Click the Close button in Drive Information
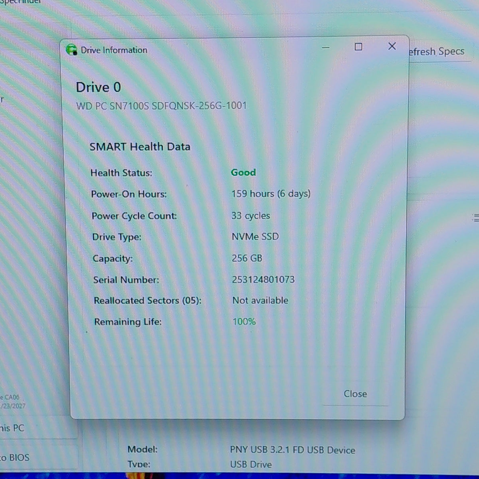This screenshot has width=479, height=479. click(x=355, y=394)
